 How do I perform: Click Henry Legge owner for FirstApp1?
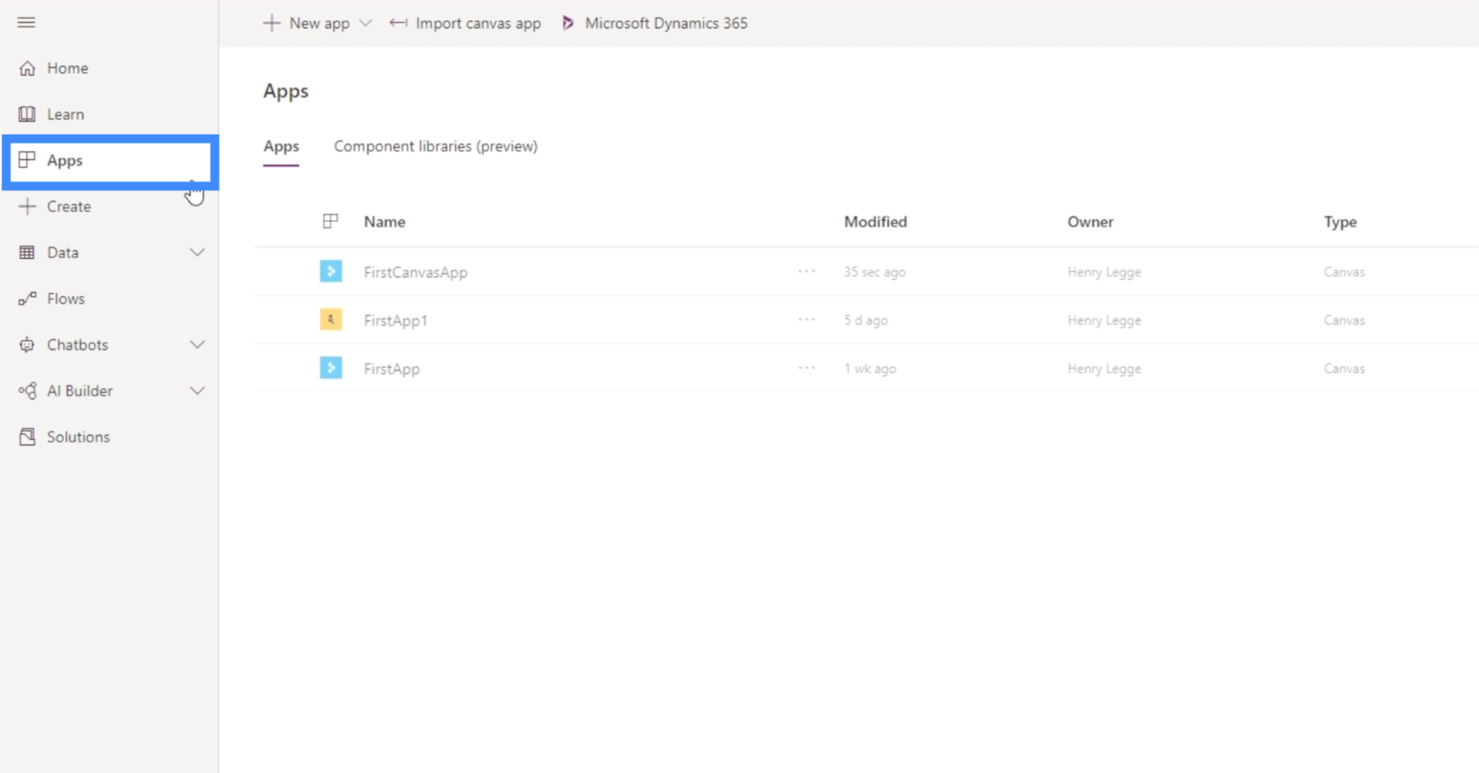coord(1104,320)
